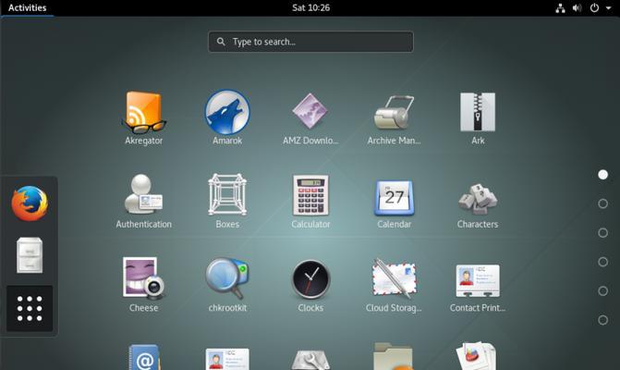Screen dimensions: 620x370
Task: Open the Contact Print app
Action: (x=478, y=281)
